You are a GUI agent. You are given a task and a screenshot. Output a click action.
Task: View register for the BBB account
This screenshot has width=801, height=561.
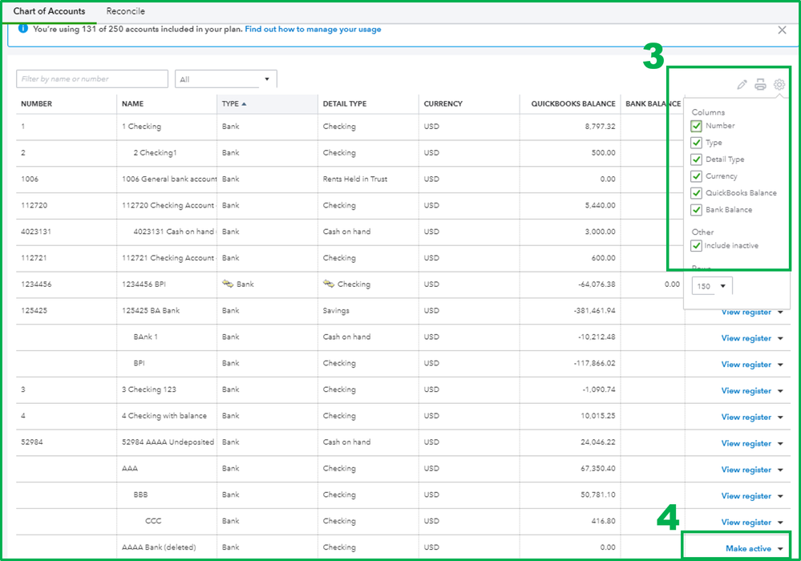pos(746,495)
